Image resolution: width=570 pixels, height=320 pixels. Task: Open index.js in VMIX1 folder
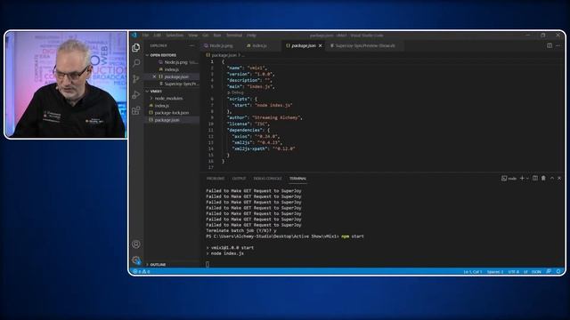pyautogui.click(x=162, y=106)
